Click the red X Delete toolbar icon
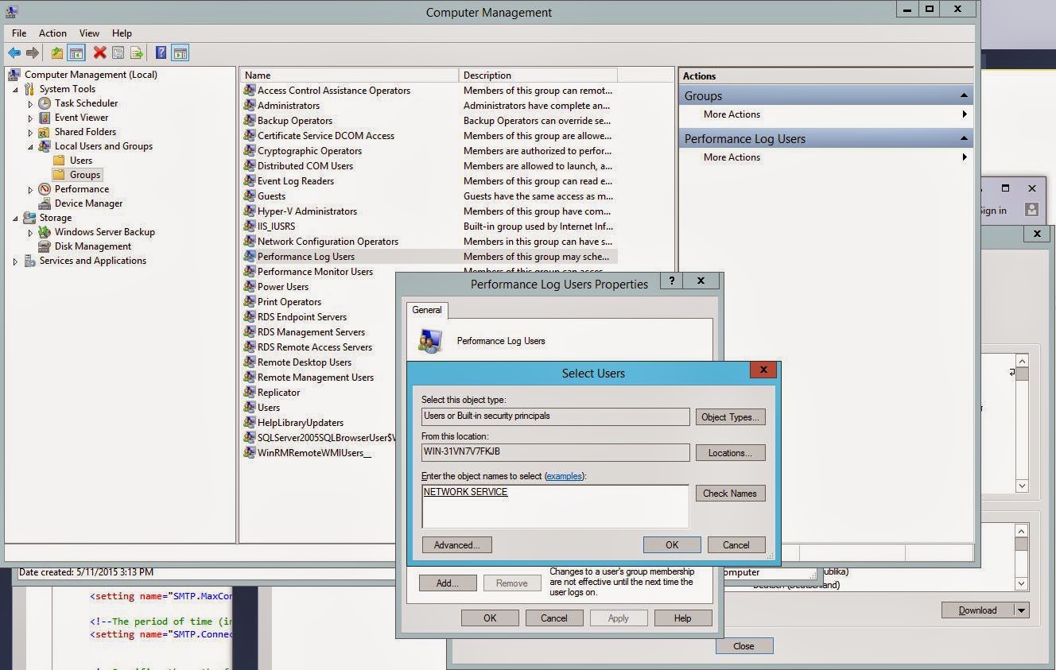This screenshot has height=670, width=1056. coord(99,53)
